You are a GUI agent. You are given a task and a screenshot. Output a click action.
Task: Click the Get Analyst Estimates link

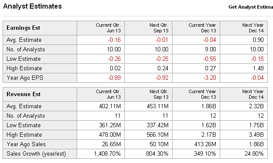(251, 7)
